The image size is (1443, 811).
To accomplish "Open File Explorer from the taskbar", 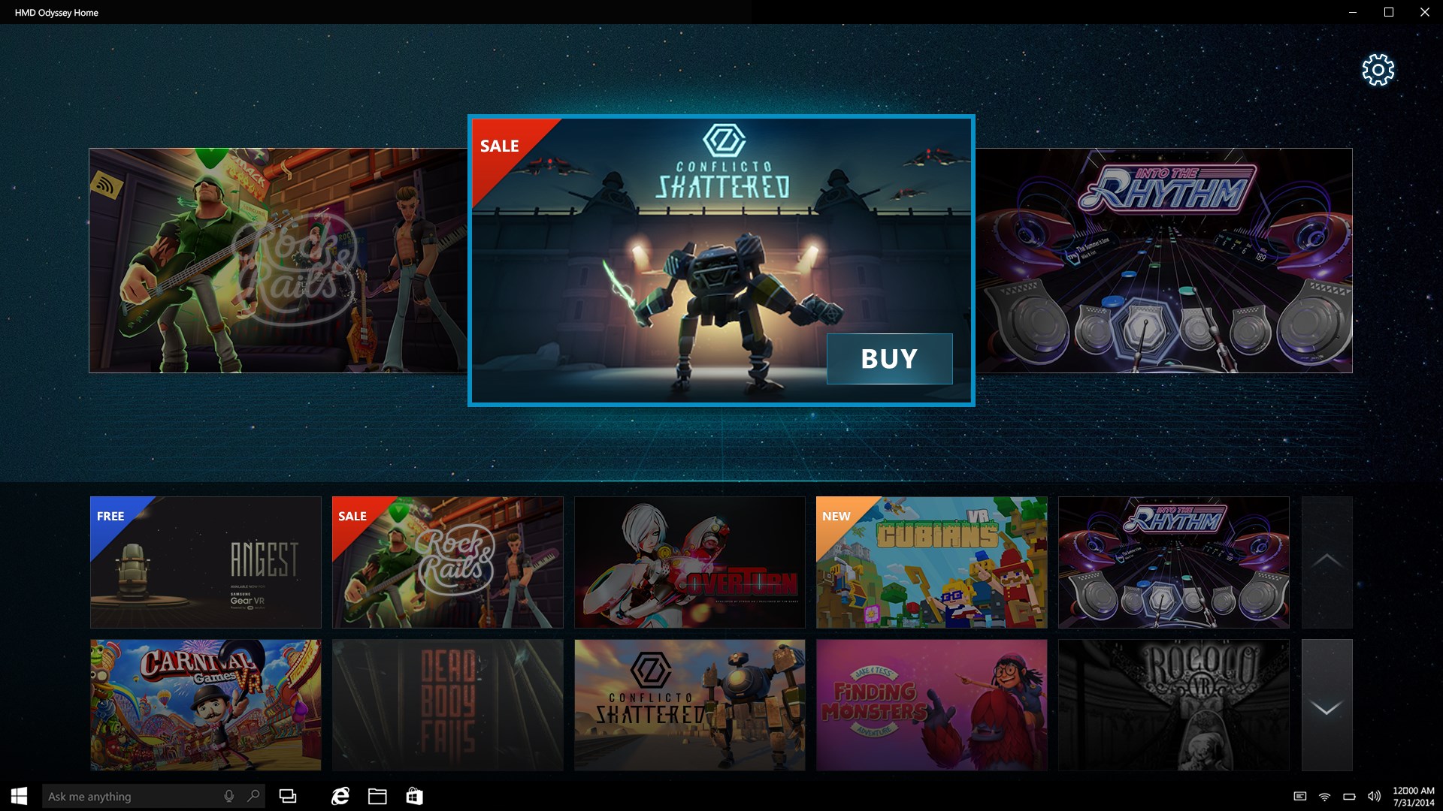I will click(x=377, y=796).
